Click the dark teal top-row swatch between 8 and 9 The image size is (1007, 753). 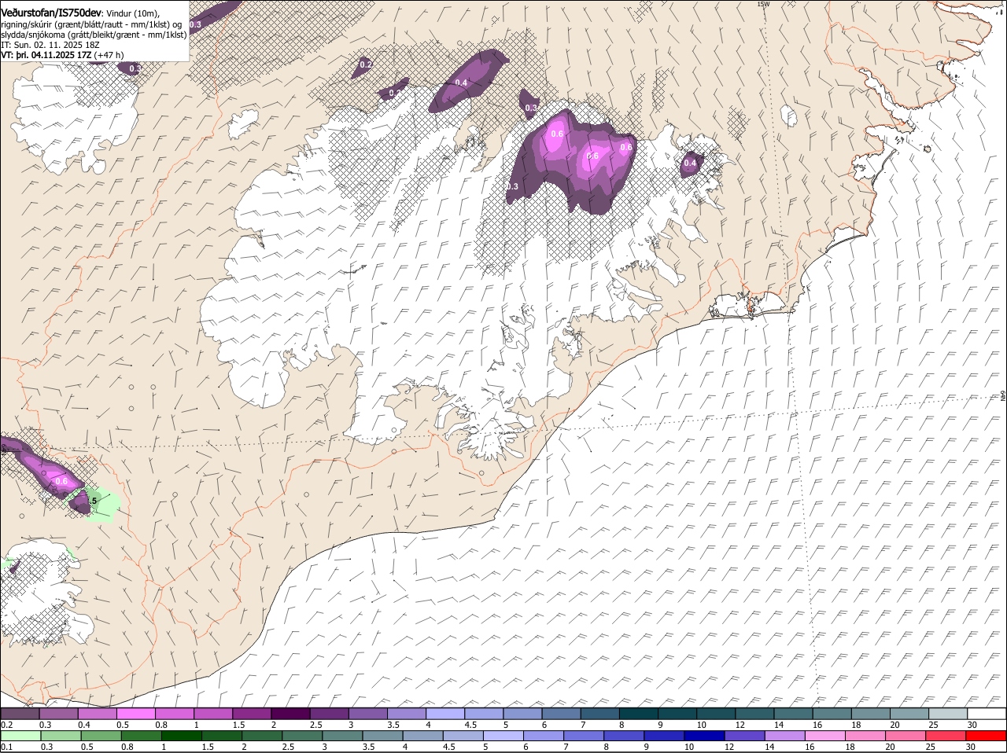[639, 714]
